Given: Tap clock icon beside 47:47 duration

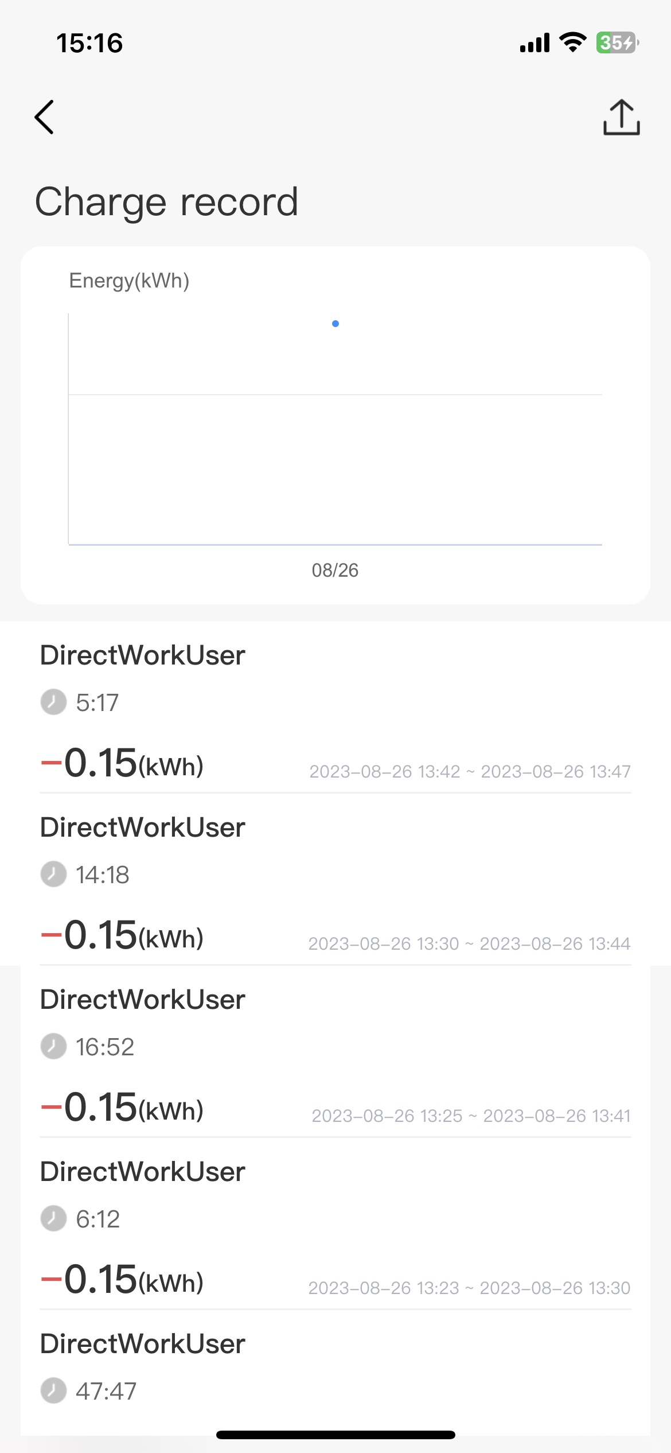Looking at the screenshot, I should pos(53,1390).
